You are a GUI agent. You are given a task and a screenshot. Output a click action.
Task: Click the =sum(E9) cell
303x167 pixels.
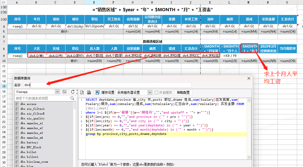94,61
